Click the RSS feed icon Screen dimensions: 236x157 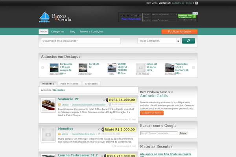[x=196, y=3]
